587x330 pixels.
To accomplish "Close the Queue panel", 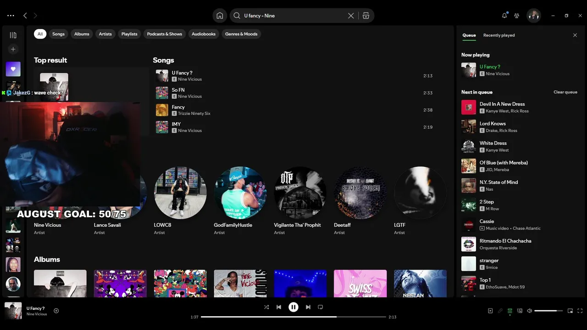I will click(x=575, y=35).
